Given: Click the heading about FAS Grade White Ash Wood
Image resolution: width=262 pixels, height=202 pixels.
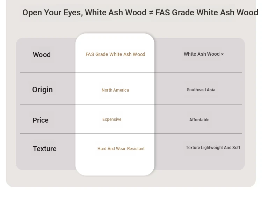Looking at the screenshot, I should tap(140, 13).
